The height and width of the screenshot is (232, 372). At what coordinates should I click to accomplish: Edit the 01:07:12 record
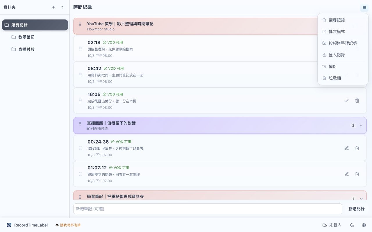[347, 174]
